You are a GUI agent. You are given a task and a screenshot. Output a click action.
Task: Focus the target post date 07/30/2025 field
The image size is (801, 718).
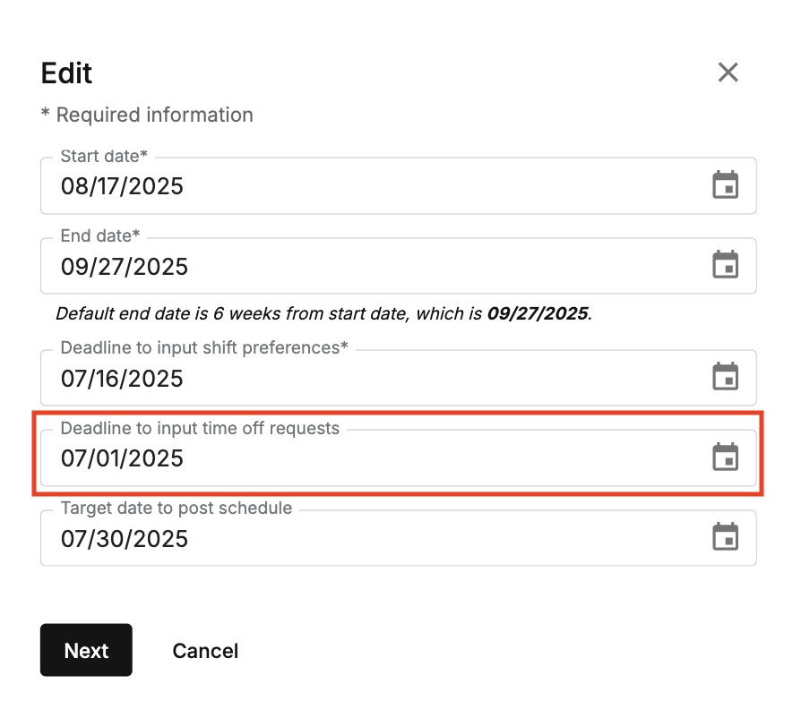pos(125,539)
